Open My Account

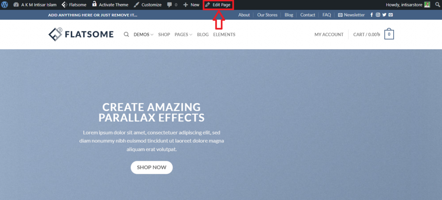[329, 34]
